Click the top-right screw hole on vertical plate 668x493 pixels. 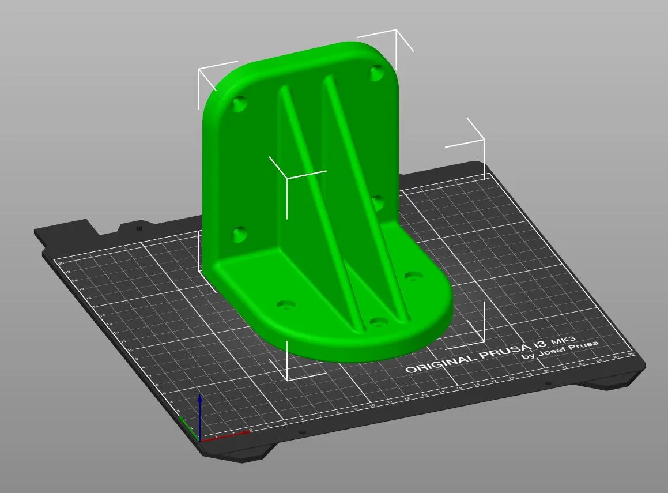(x=376, y=73)
